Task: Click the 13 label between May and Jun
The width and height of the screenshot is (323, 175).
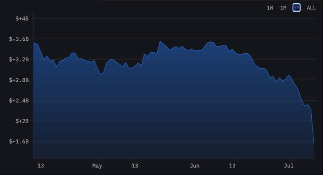Action: (x=135, y=165)
